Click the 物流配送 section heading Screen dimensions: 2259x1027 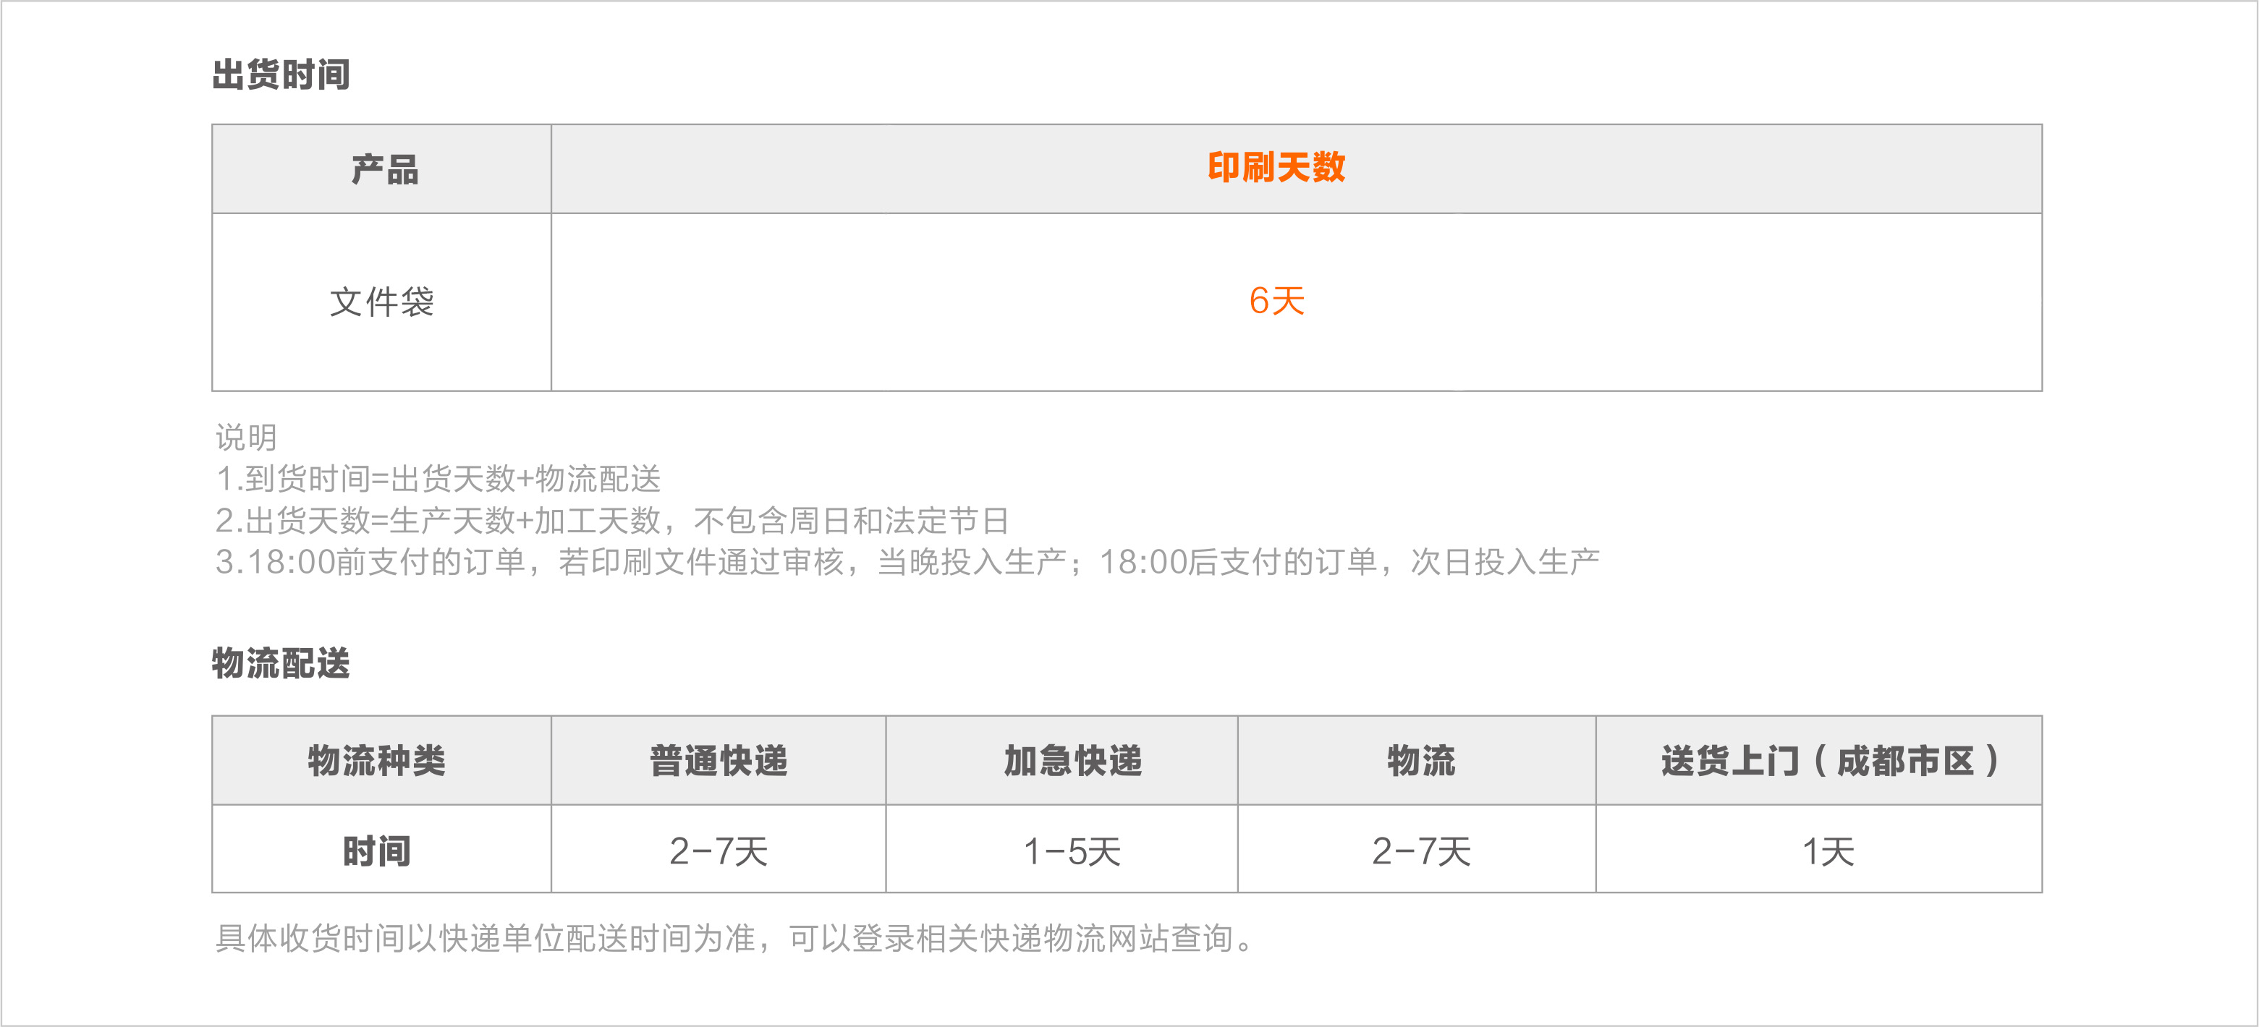pos(281,663)
